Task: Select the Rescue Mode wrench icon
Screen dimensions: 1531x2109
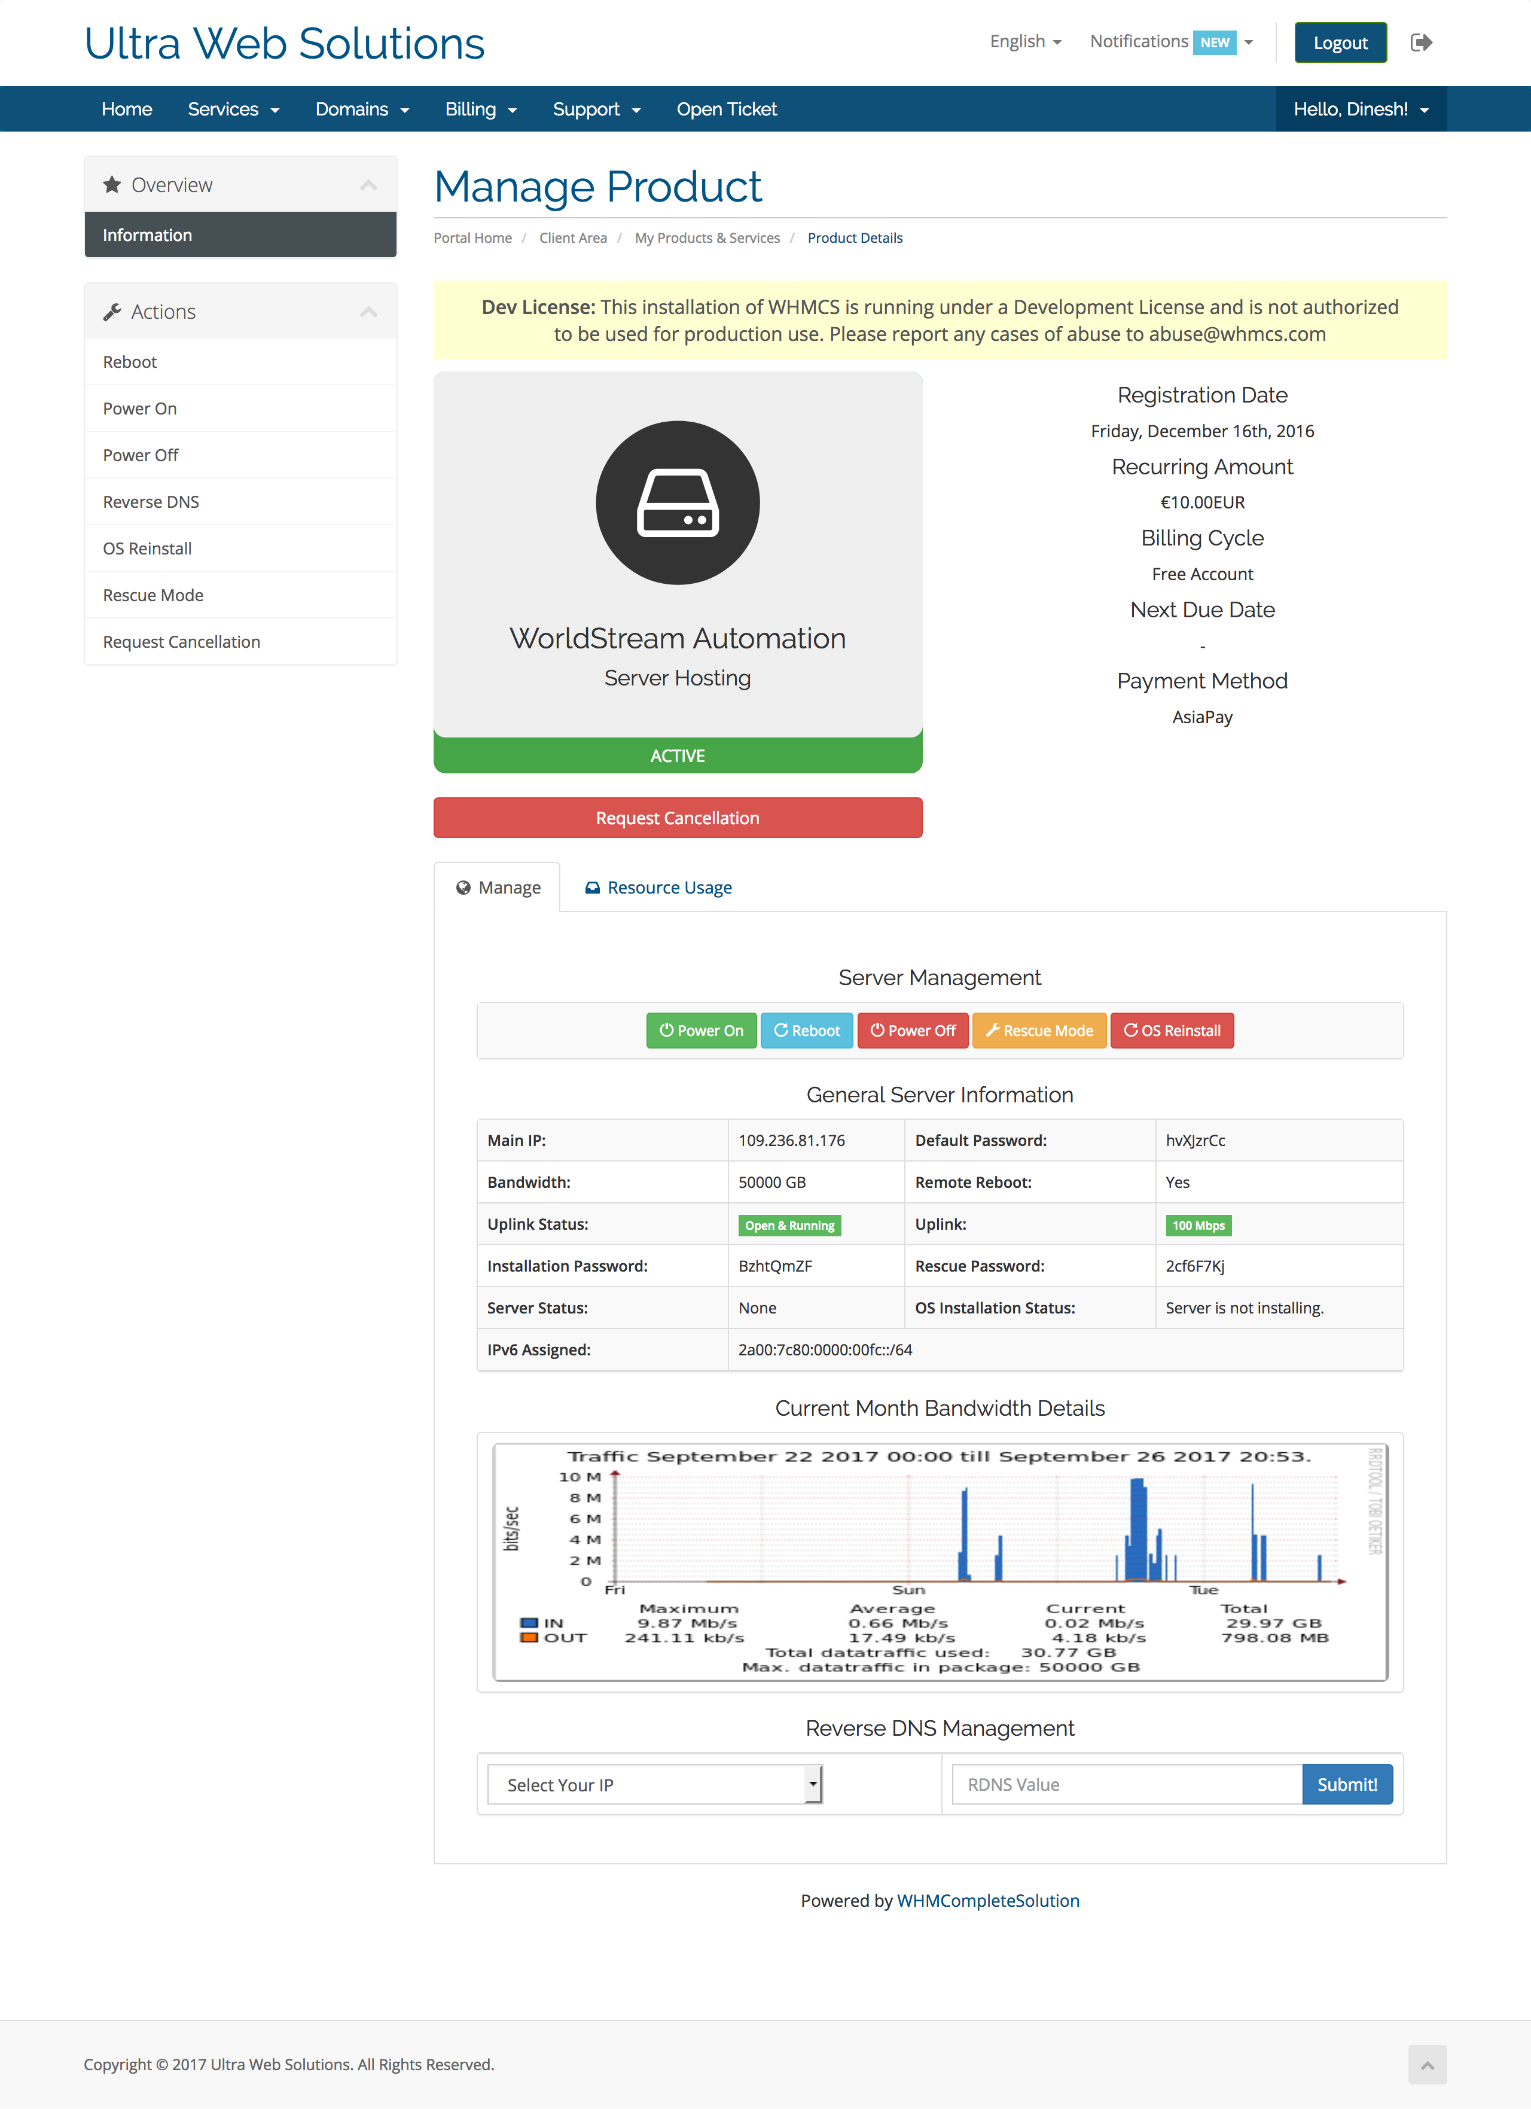Action: click(x=992, y=1031)
